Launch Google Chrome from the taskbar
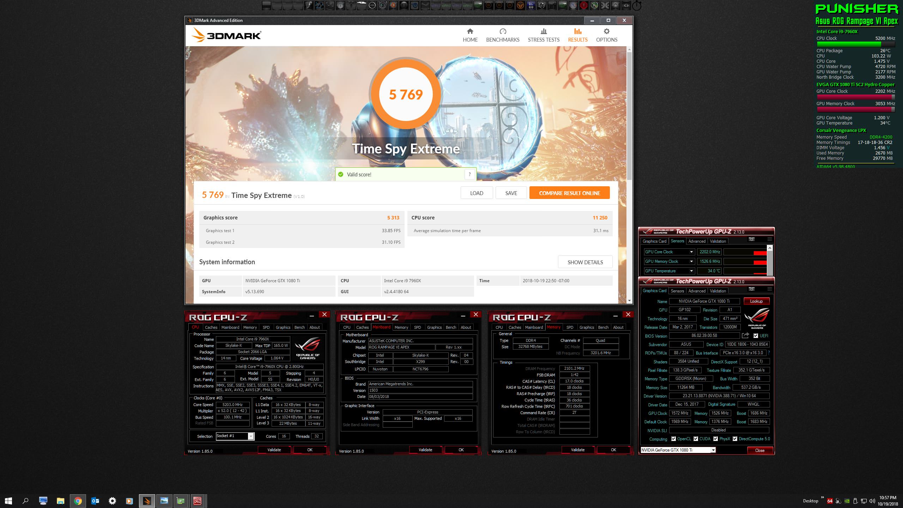This screenshot has height=508, width=903. pyautogui.click(x=78, y=501)
